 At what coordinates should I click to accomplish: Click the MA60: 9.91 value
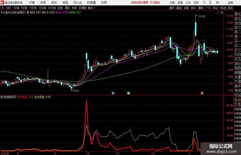click(75, 12)
